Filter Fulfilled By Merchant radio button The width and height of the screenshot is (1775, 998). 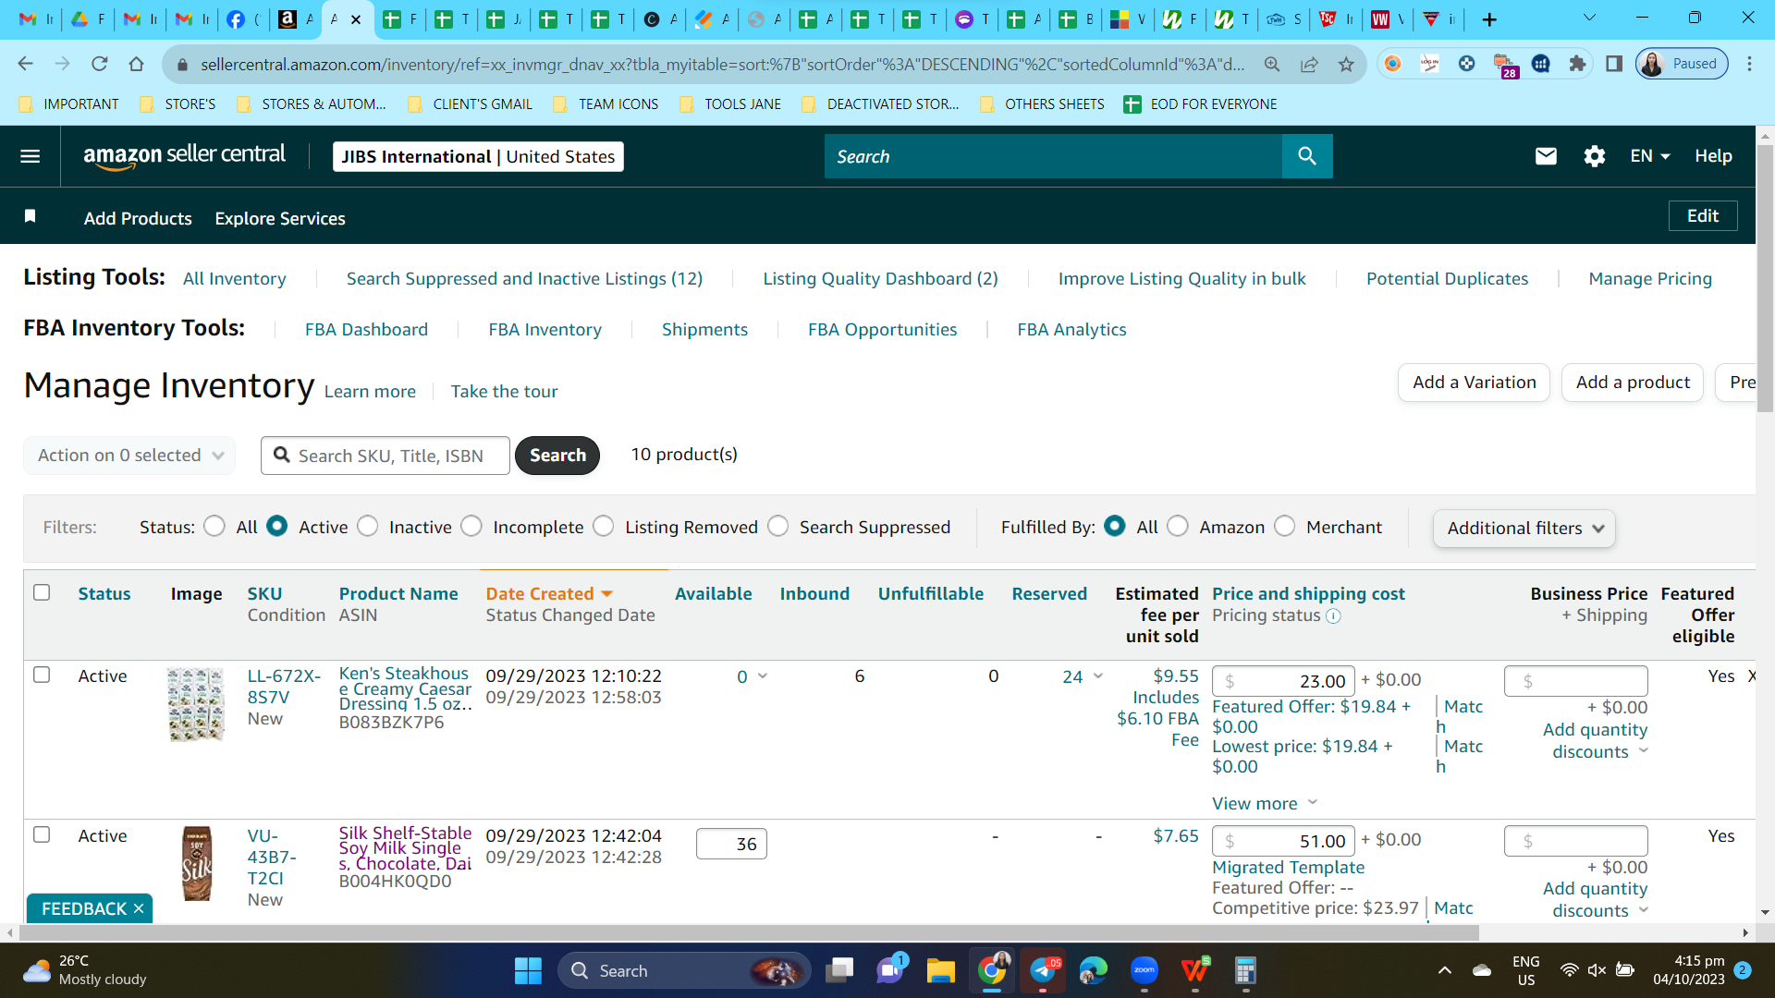(1285, 526)
